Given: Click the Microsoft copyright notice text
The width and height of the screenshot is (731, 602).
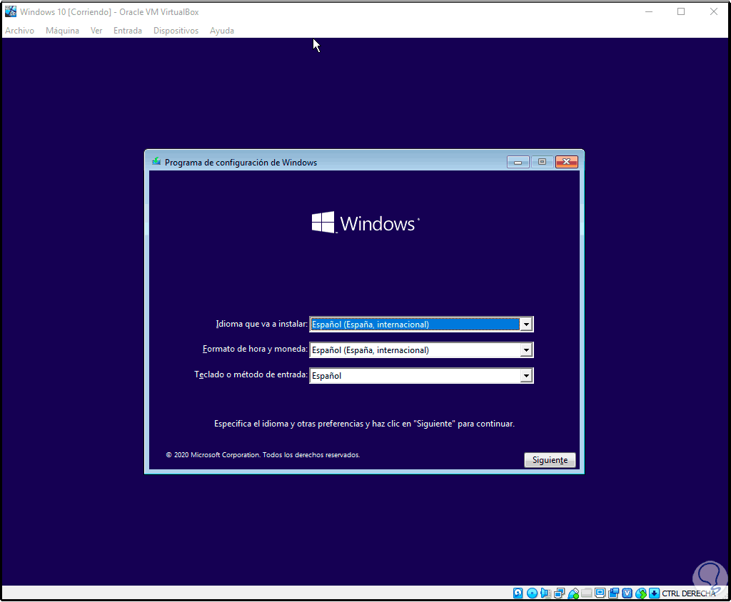Looking at the screenshot, I should 263,455.
